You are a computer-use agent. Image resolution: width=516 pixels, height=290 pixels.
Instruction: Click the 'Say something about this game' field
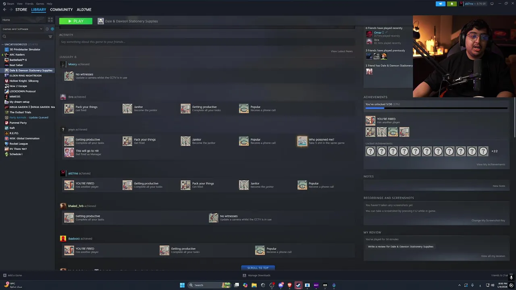(x=206, y=42)
